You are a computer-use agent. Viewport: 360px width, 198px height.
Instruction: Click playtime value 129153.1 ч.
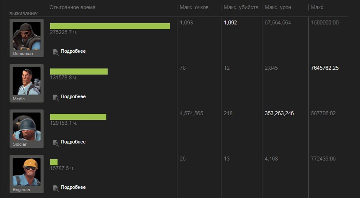pos(64,123)
